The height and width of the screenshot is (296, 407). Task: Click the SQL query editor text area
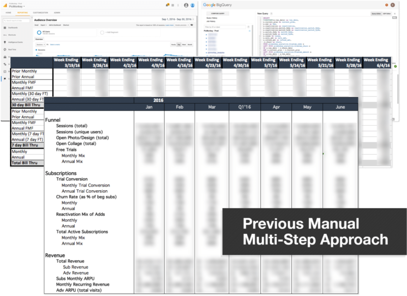327,36
